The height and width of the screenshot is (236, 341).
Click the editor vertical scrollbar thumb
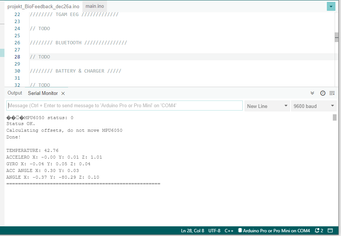pyautogui.click(x=337, y=37)
